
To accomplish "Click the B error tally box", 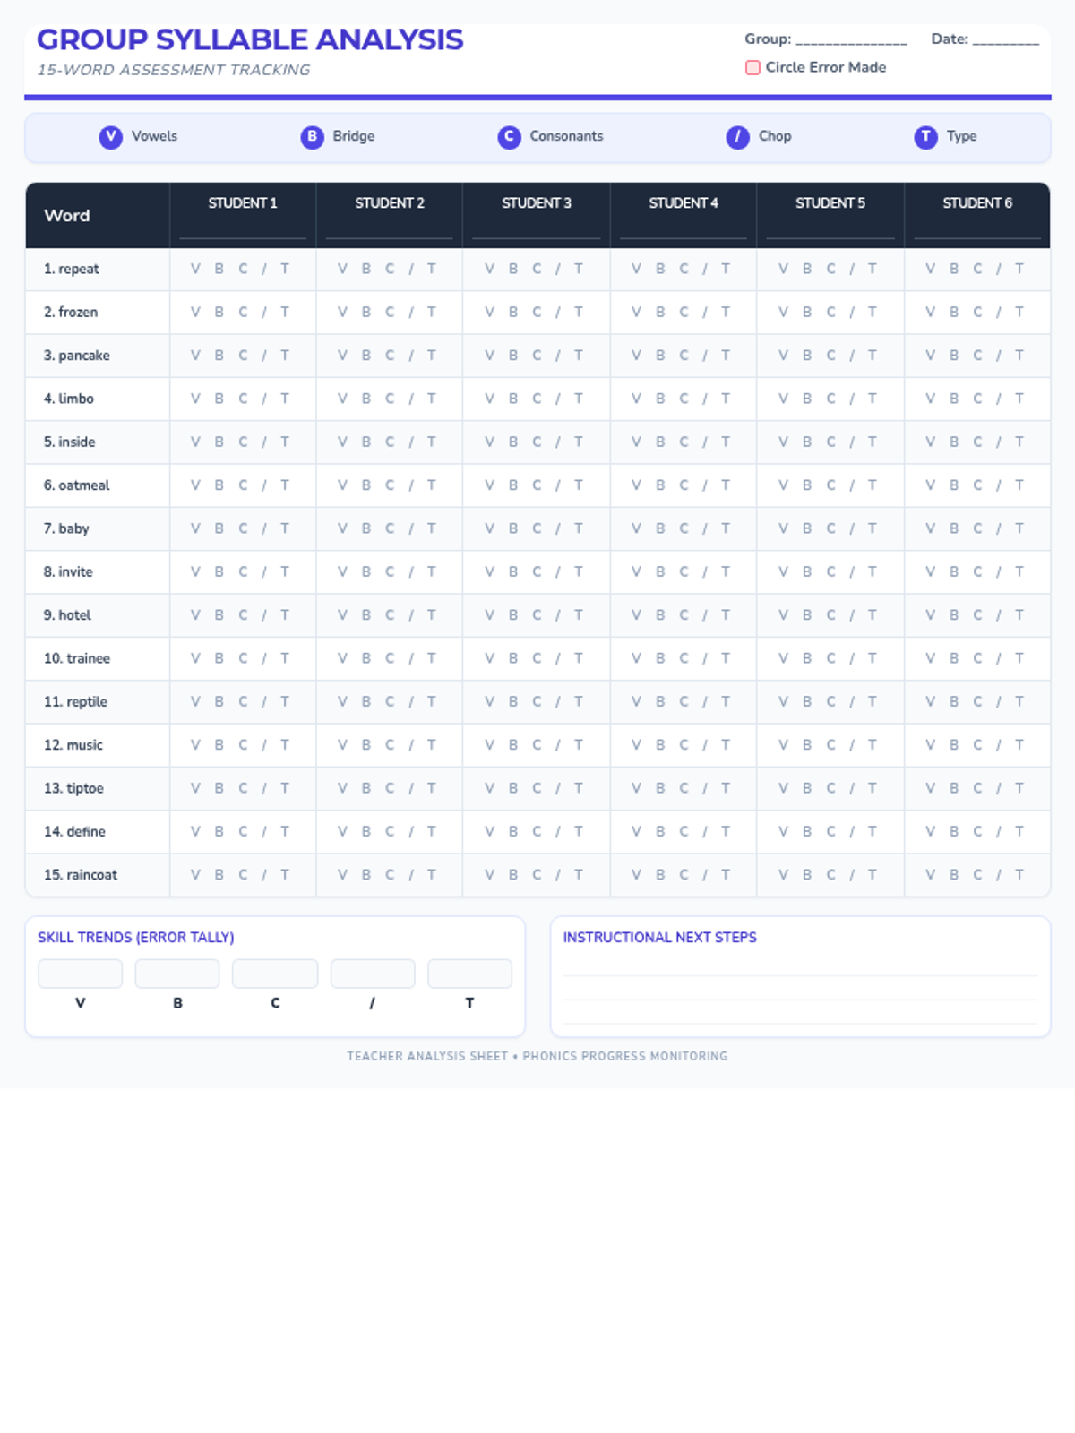I will coord(177,974).
